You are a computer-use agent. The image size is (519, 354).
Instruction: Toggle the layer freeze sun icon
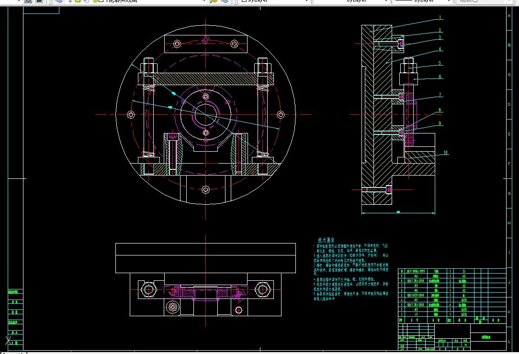click(x=78, y=1)
